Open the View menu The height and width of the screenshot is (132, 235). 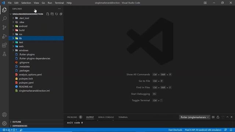pyautogui.click(x=36, y=3)
